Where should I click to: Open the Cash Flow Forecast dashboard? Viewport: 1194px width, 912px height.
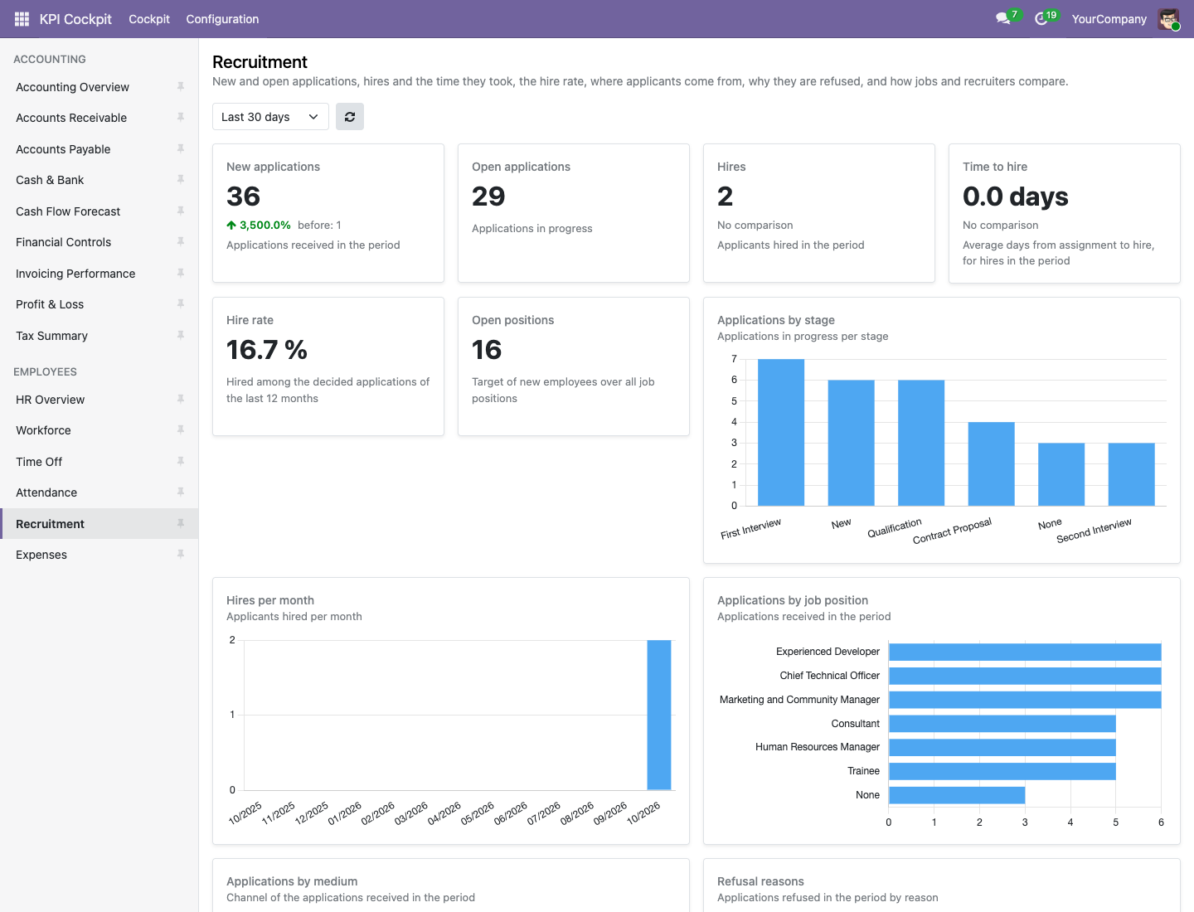tap(99, 211)
